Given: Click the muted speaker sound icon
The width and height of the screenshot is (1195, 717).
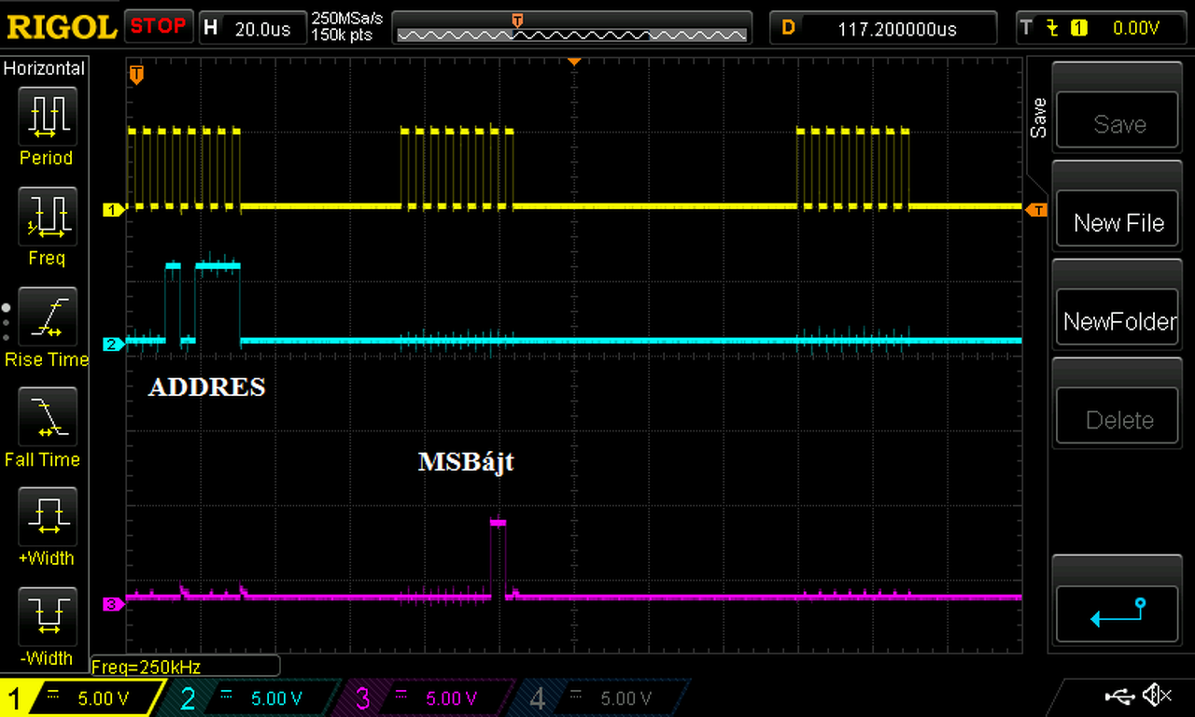Looking at the screenshot, I should tap(1156, 695).
